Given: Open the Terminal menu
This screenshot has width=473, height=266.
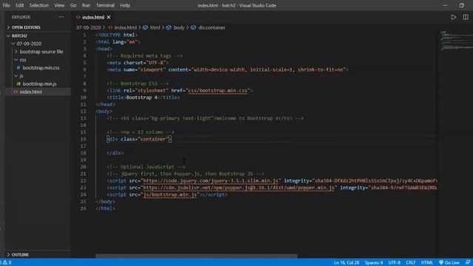Looking at the screenshot, I should pyautogui.click(x=105, y=5).
